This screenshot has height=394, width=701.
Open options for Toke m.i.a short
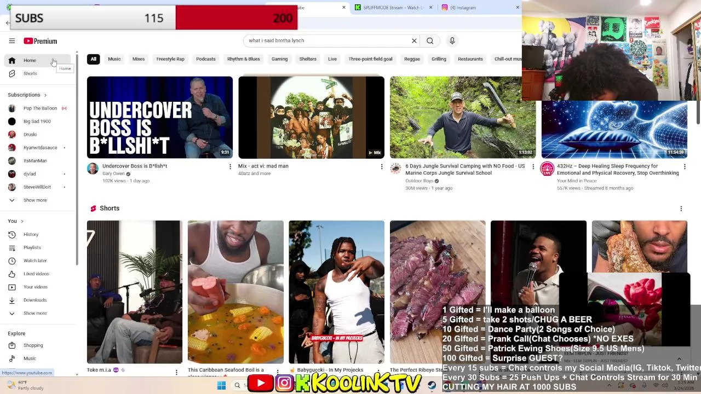(176, 372)
